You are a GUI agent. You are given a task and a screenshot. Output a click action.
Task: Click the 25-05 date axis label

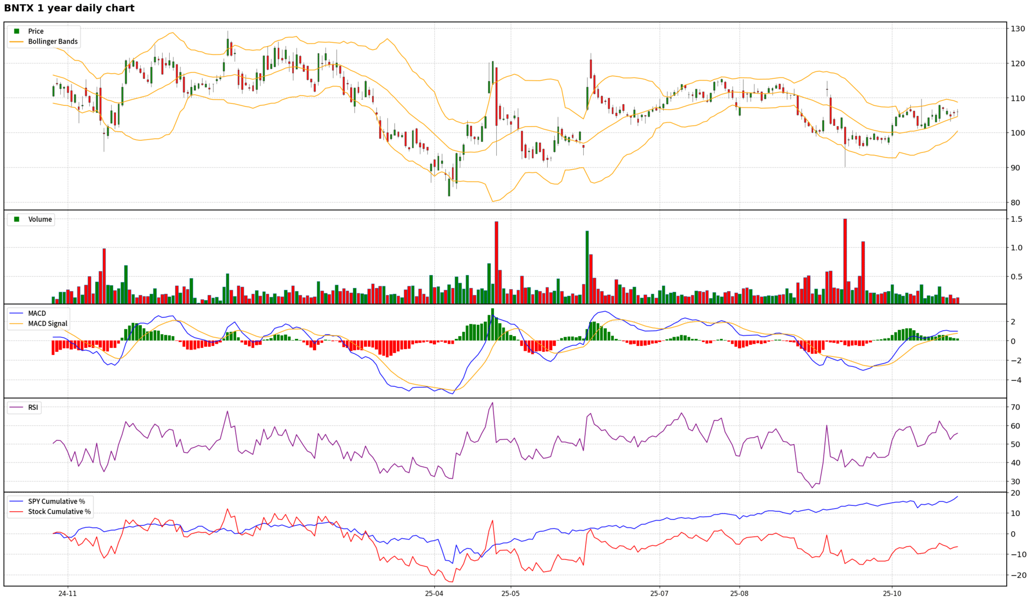(511, 593)
